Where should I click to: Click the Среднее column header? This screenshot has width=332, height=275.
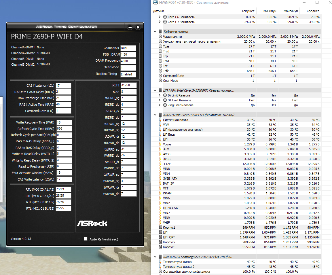point(310,11)
